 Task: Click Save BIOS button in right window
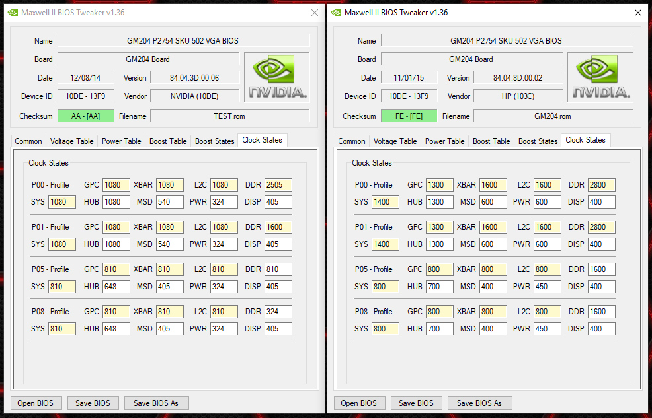[416, 403]
